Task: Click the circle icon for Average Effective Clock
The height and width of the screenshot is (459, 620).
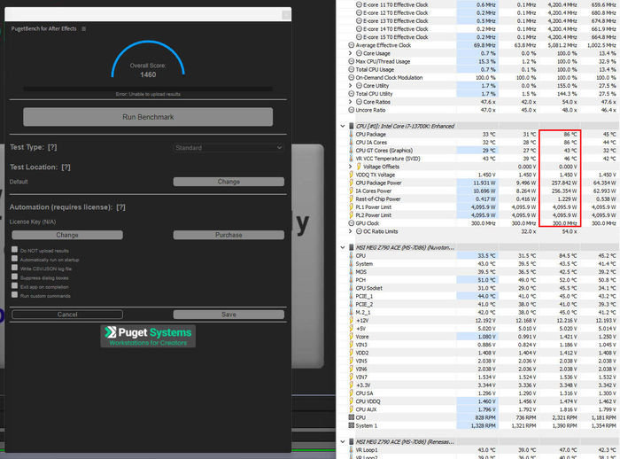Action: (351, 45)
